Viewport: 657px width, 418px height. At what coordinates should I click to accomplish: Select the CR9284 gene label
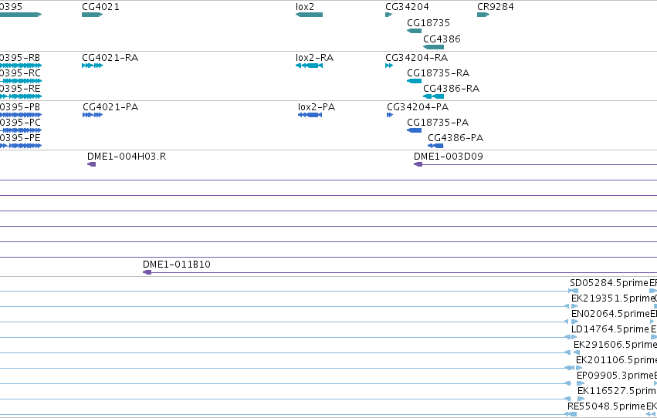(x=496, y=7)
